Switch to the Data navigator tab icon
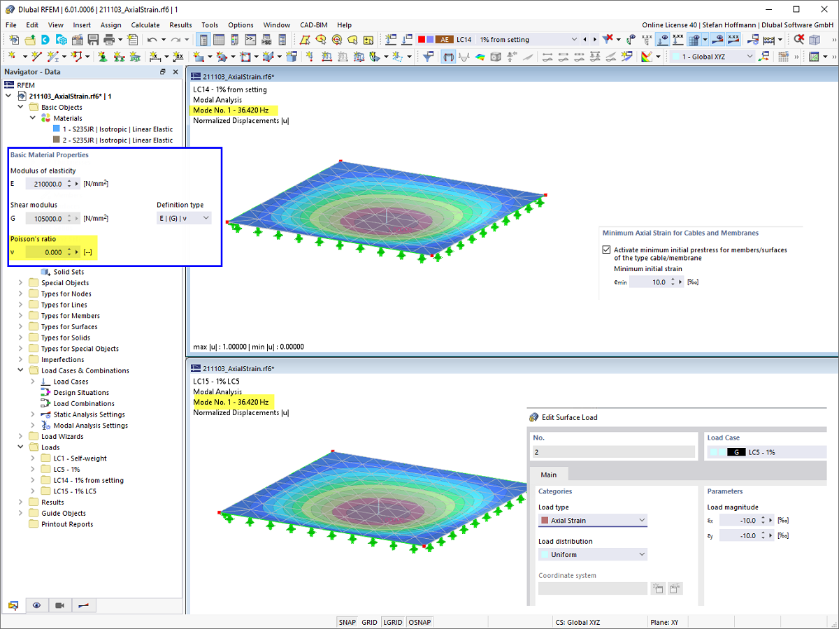This screenshot has height=629, width=839. [13, 605]
